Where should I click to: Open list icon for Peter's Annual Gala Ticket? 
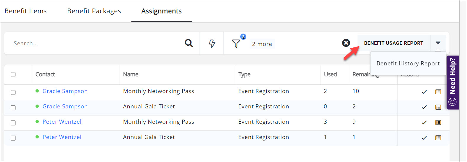(438, 138)
